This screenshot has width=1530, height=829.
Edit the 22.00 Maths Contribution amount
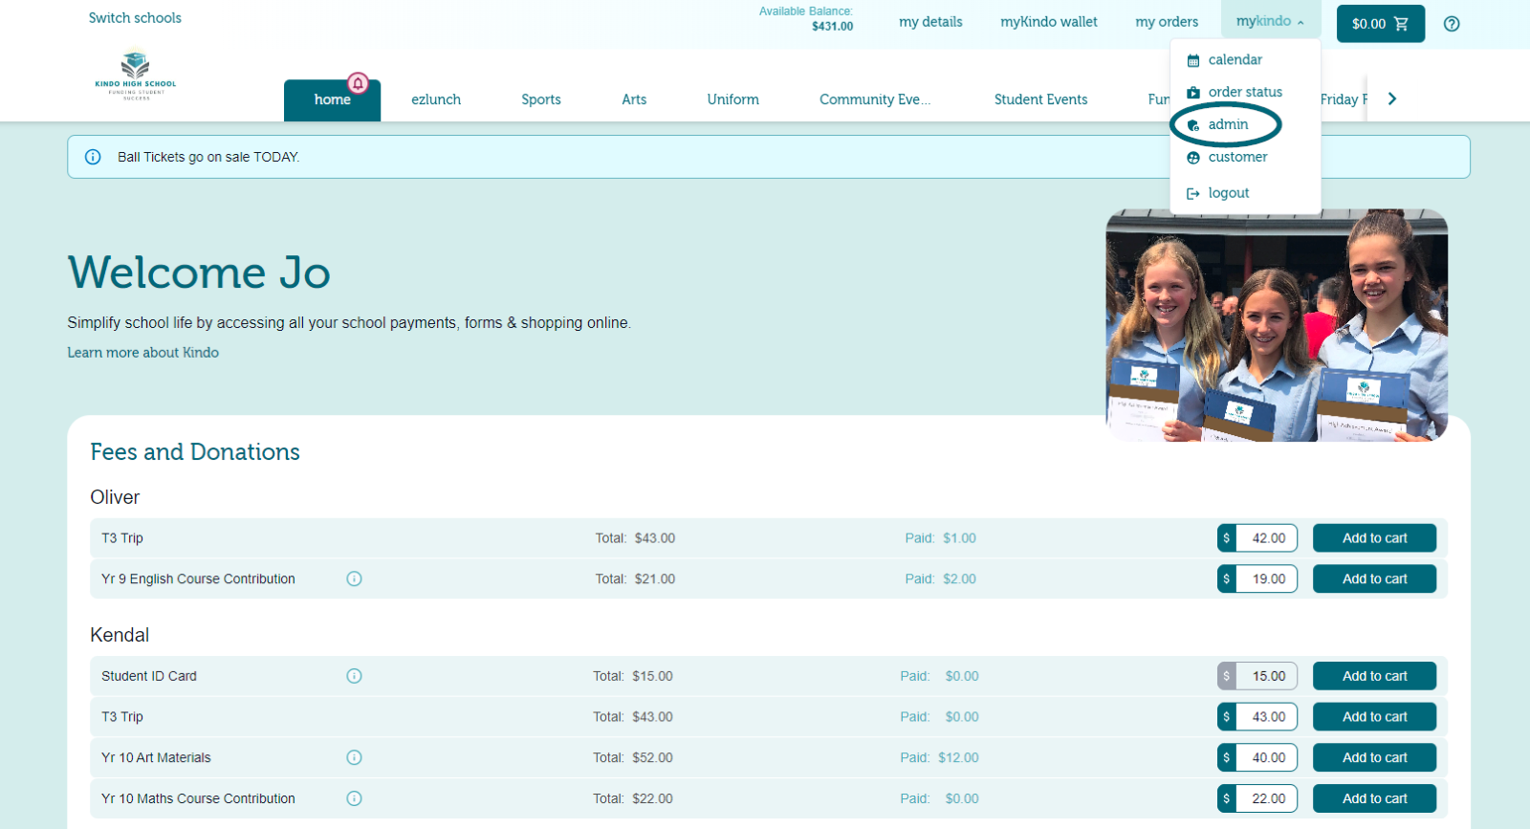click(1267, 798)
